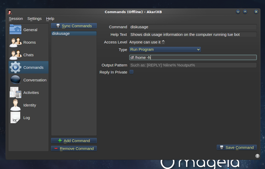265x169 pixels.
Task: Change the Access Level spinner value
Action: pyautogui.click(x=163, y=42)
